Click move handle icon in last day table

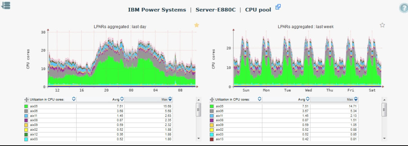pos(26,100)
